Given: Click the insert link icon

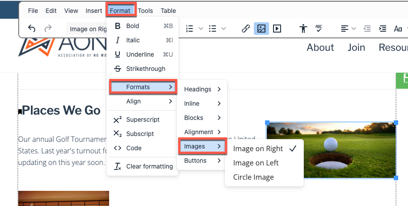Looking at the screenshot, I should 245,29.
